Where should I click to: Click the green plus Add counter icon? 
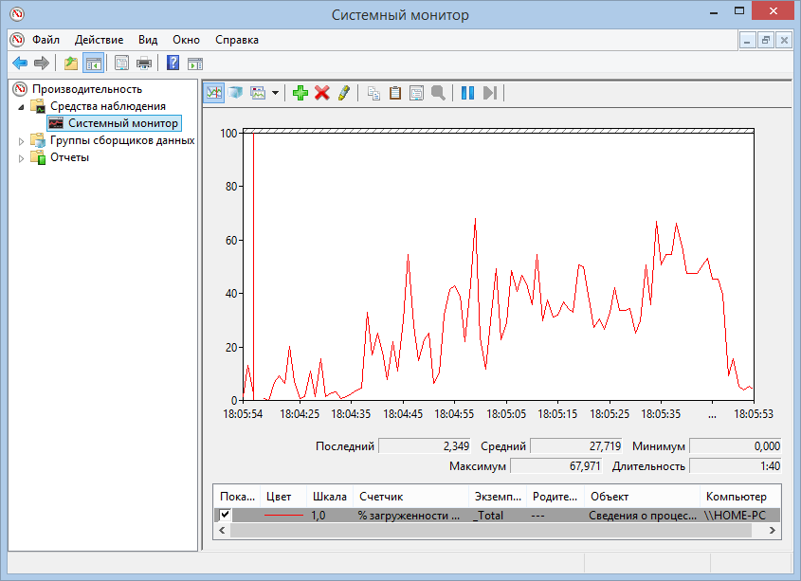click(300, 93)
